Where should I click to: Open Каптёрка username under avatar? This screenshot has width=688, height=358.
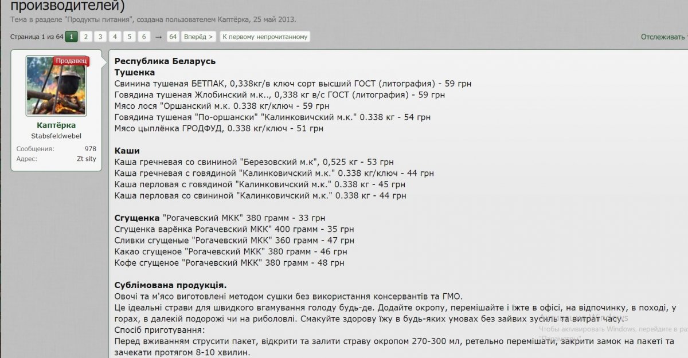(x=56, y=125)
